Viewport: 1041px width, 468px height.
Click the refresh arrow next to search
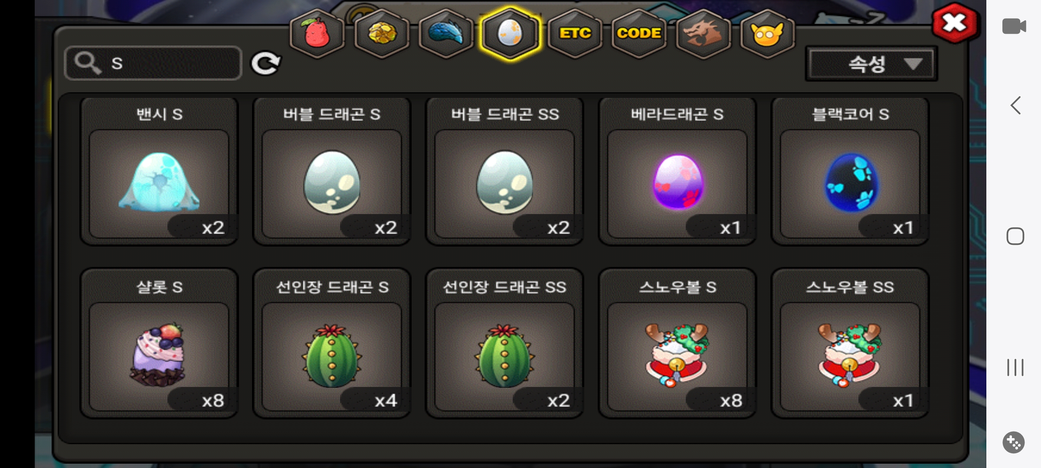pos(265,64)
